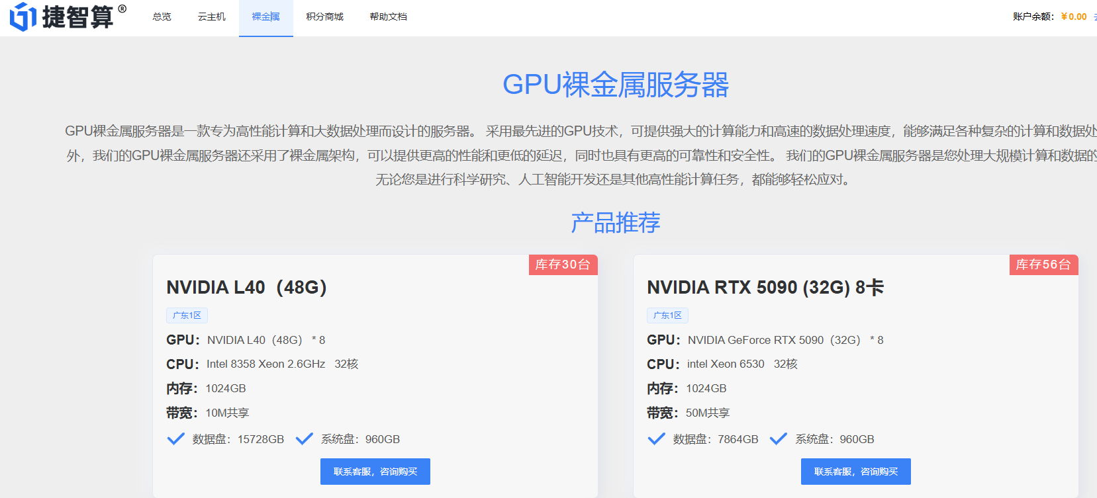Open 帮助文档 help documentation
This screenshot has height=498, width=1097.
[x=388, y=17]
